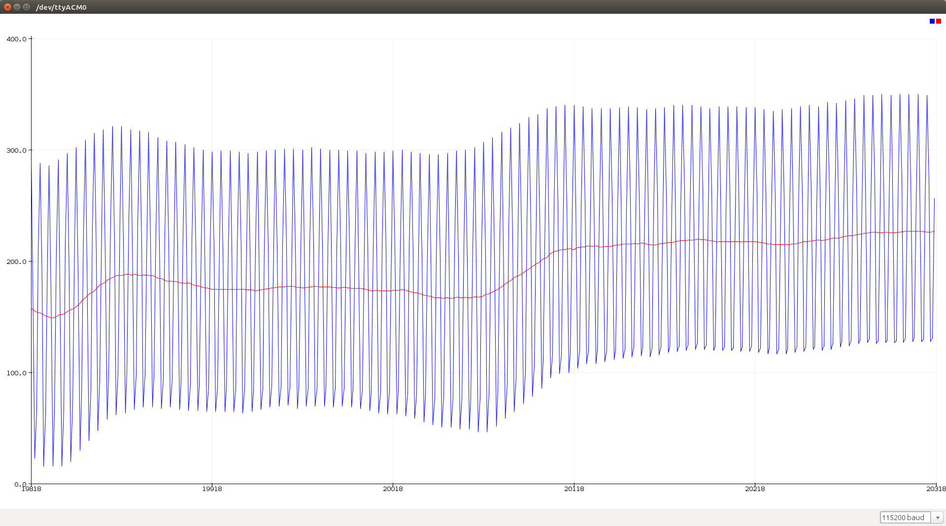
Task: Click the red legend marker to toggle series
Action: click(939, 21)
